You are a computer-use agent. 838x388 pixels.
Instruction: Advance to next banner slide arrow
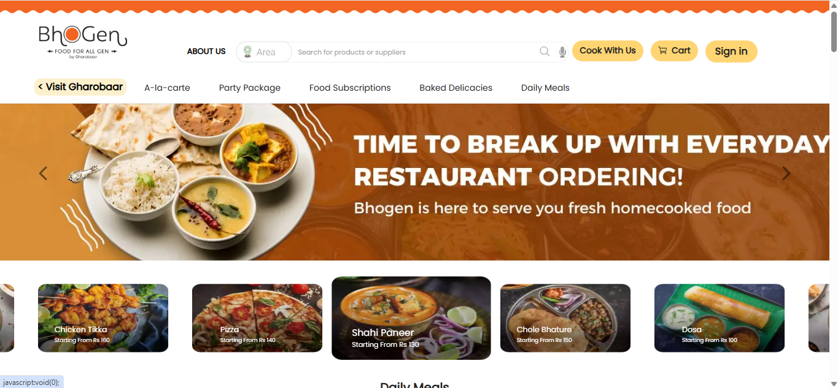786,173
